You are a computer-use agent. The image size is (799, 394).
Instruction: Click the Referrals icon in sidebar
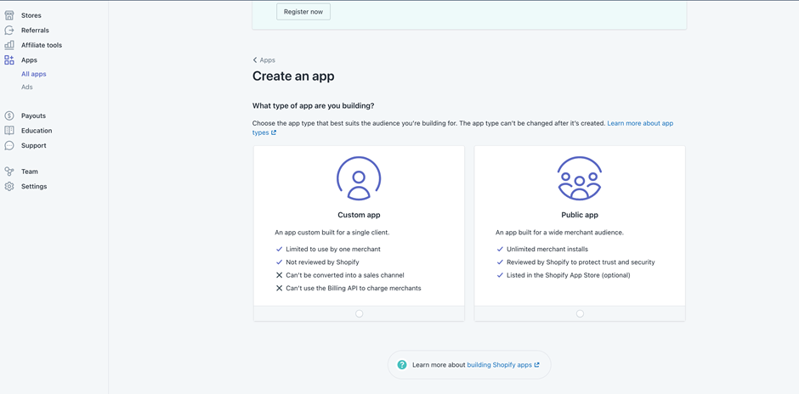point(9,31)
